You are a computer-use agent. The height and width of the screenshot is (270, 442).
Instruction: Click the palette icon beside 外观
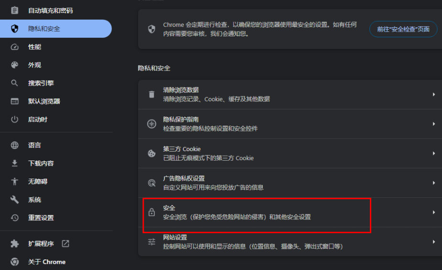[15, 65]
